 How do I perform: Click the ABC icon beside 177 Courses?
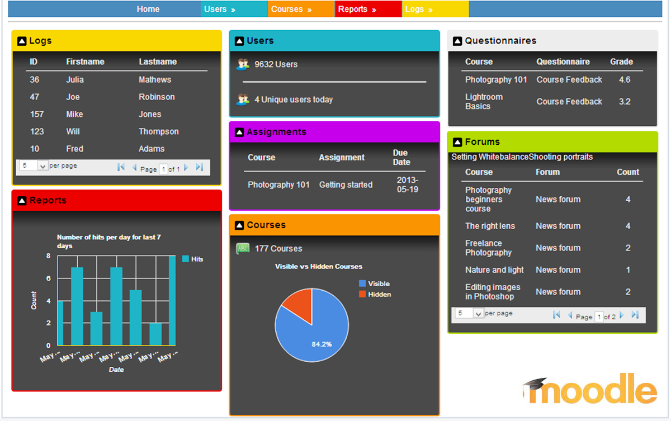coord(242,248)
